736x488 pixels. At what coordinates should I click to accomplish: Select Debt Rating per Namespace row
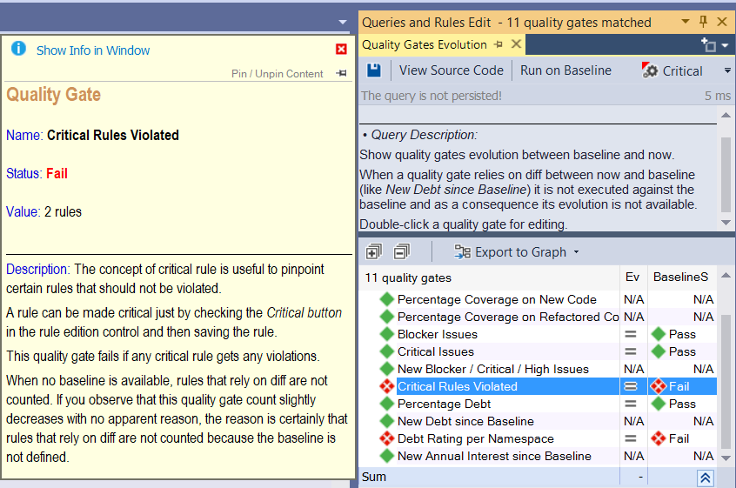(x=476, y=438)
